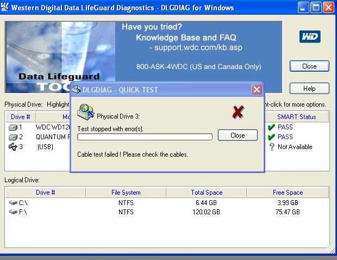
Task: Click the 75.47 GB free space value
Action: pos(288,212)
